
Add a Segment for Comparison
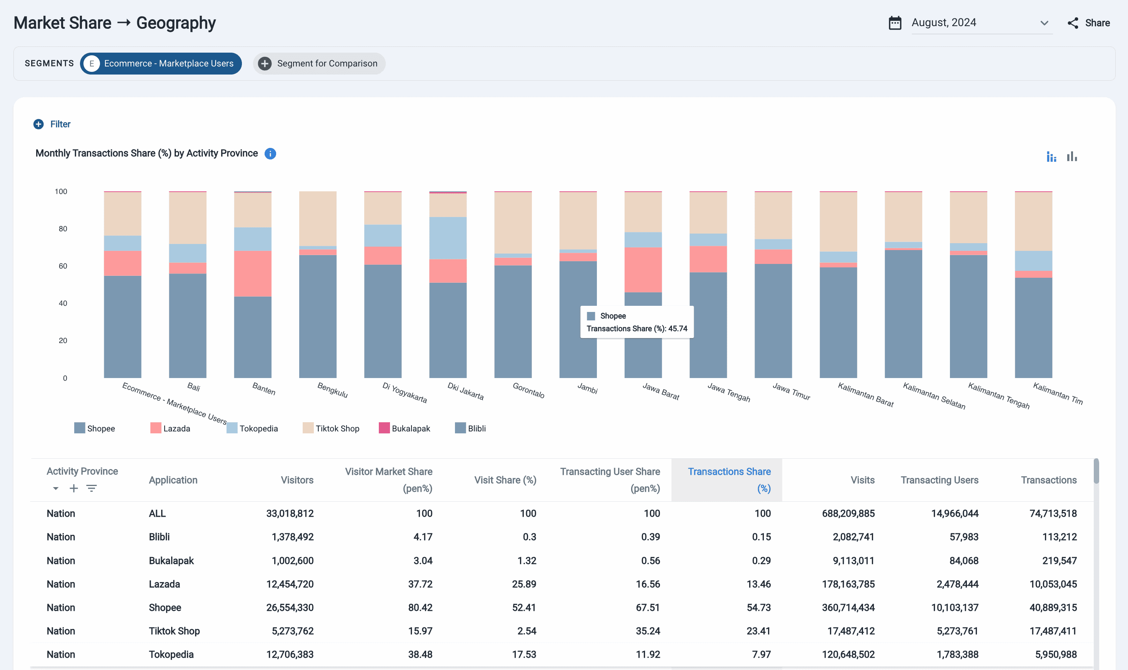319,64
